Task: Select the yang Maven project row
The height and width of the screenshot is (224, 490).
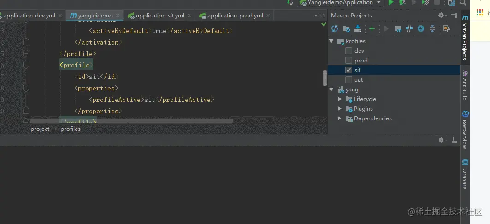Action: tap(394, 90)
